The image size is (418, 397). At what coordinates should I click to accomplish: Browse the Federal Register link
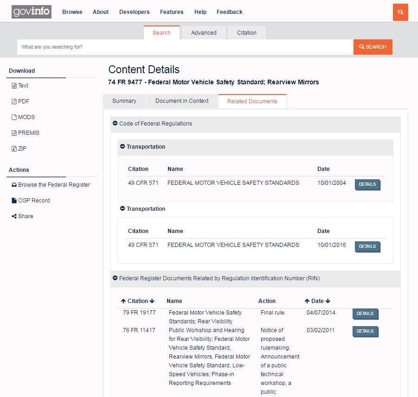(54, 185)
